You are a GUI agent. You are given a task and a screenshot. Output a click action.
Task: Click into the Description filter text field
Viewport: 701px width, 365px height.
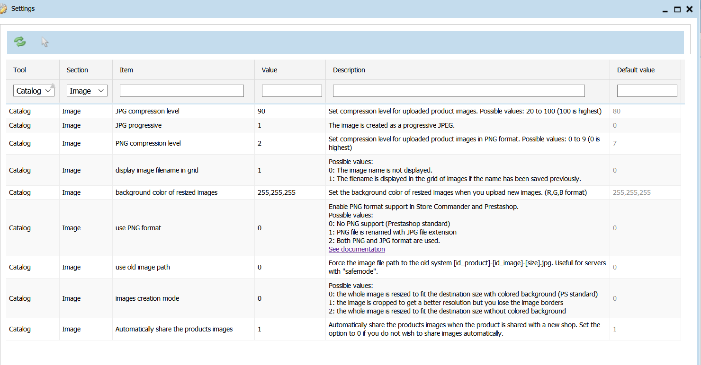click(x=458, y=91)
